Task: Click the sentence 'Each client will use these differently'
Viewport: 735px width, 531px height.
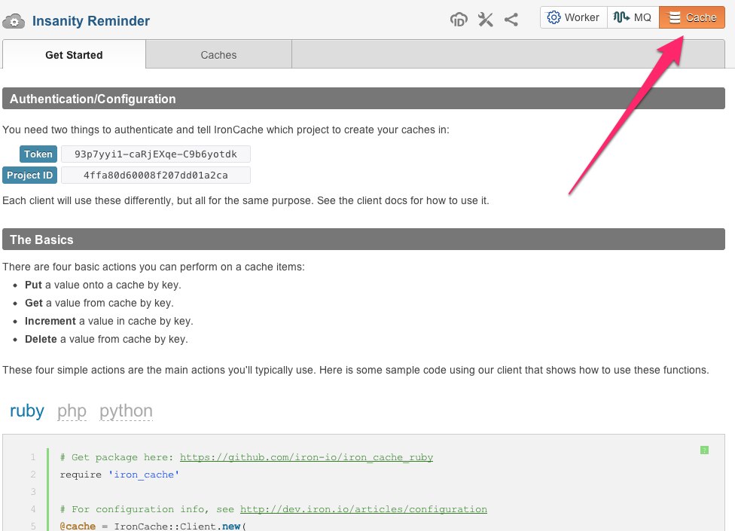Action: (246, 200)
